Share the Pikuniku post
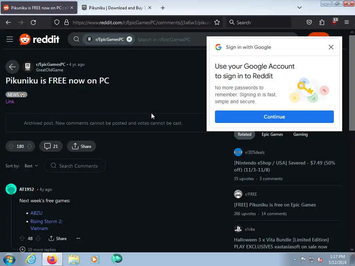The height and width of the screenshot is (266, 355). (x=81, y=146)
